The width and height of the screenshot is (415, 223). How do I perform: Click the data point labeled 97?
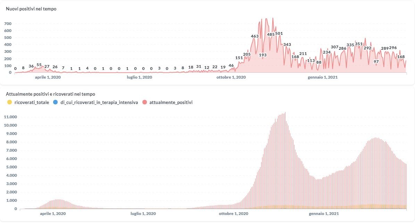coord(376,62)
